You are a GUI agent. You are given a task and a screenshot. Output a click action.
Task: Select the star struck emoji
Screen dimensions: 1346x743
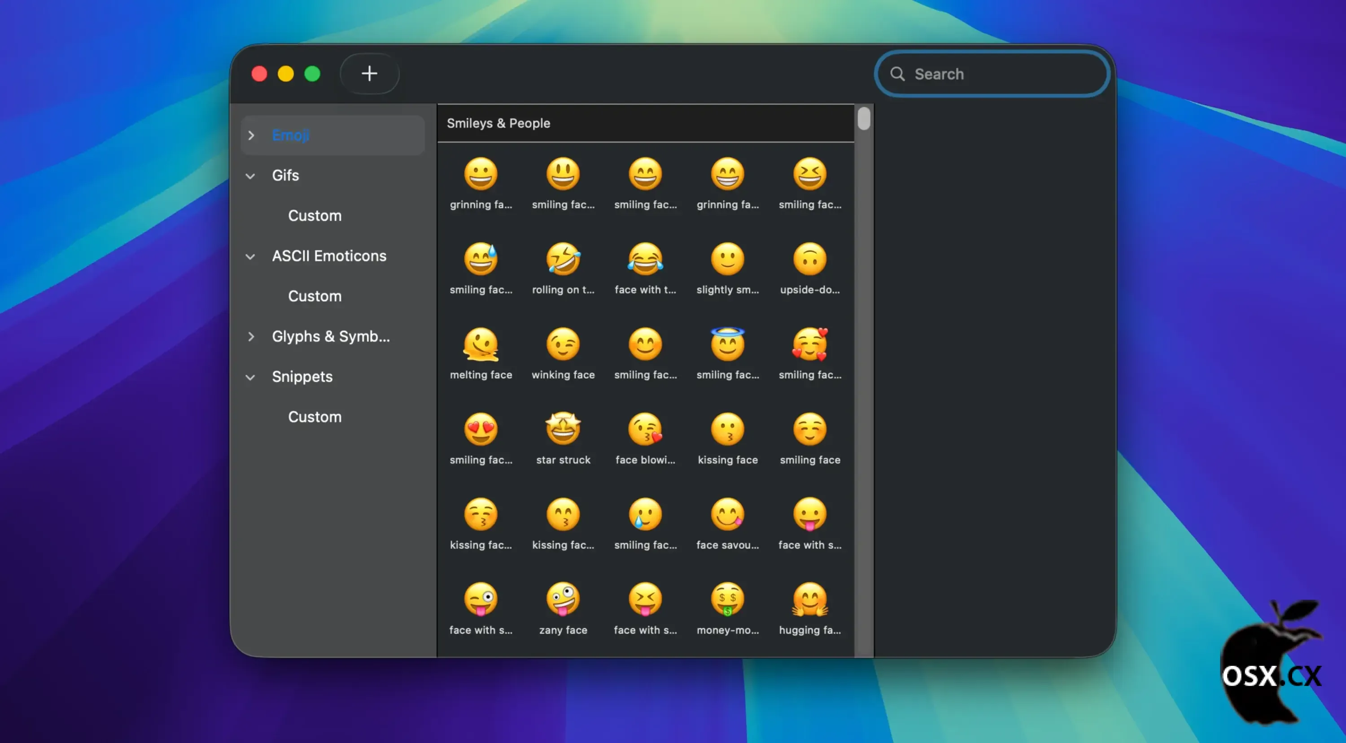563,429
